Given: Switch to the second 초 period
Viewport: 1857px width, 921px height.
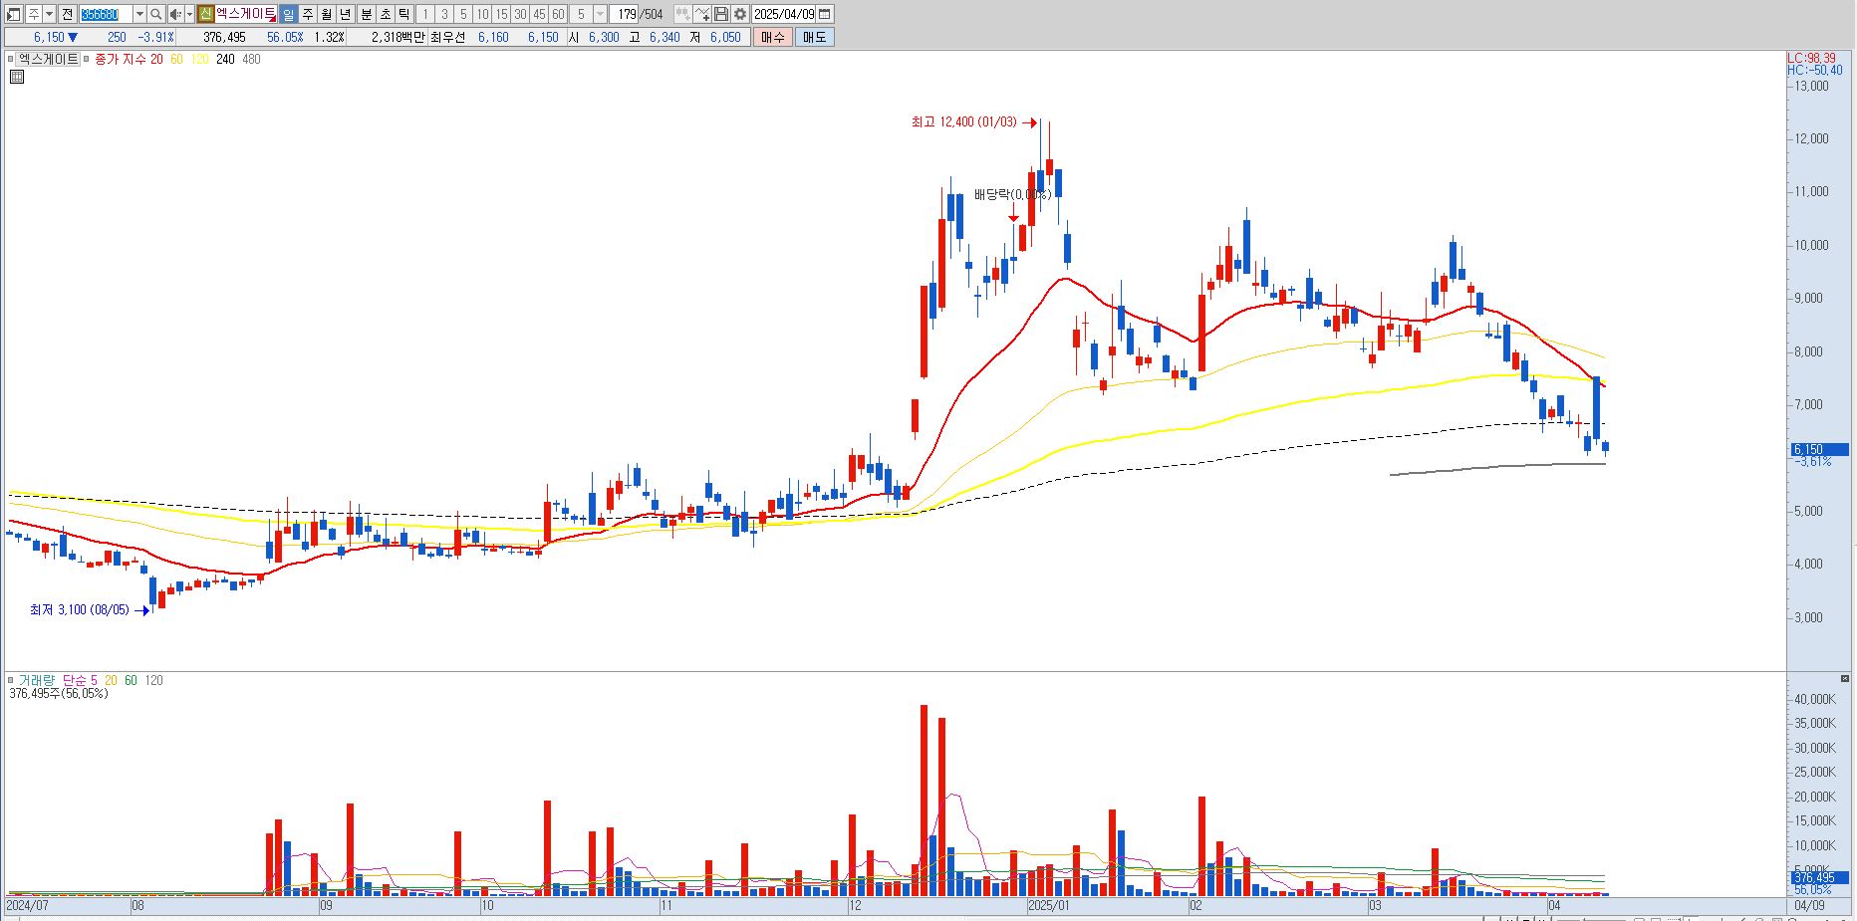Looking at the screenshot, I should pos(385,14).
